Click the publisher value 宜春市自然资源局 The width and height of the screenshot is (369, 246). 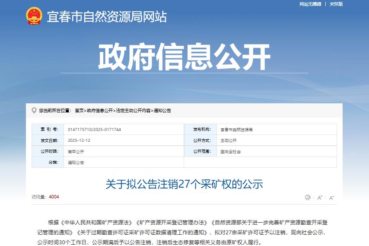236,130
